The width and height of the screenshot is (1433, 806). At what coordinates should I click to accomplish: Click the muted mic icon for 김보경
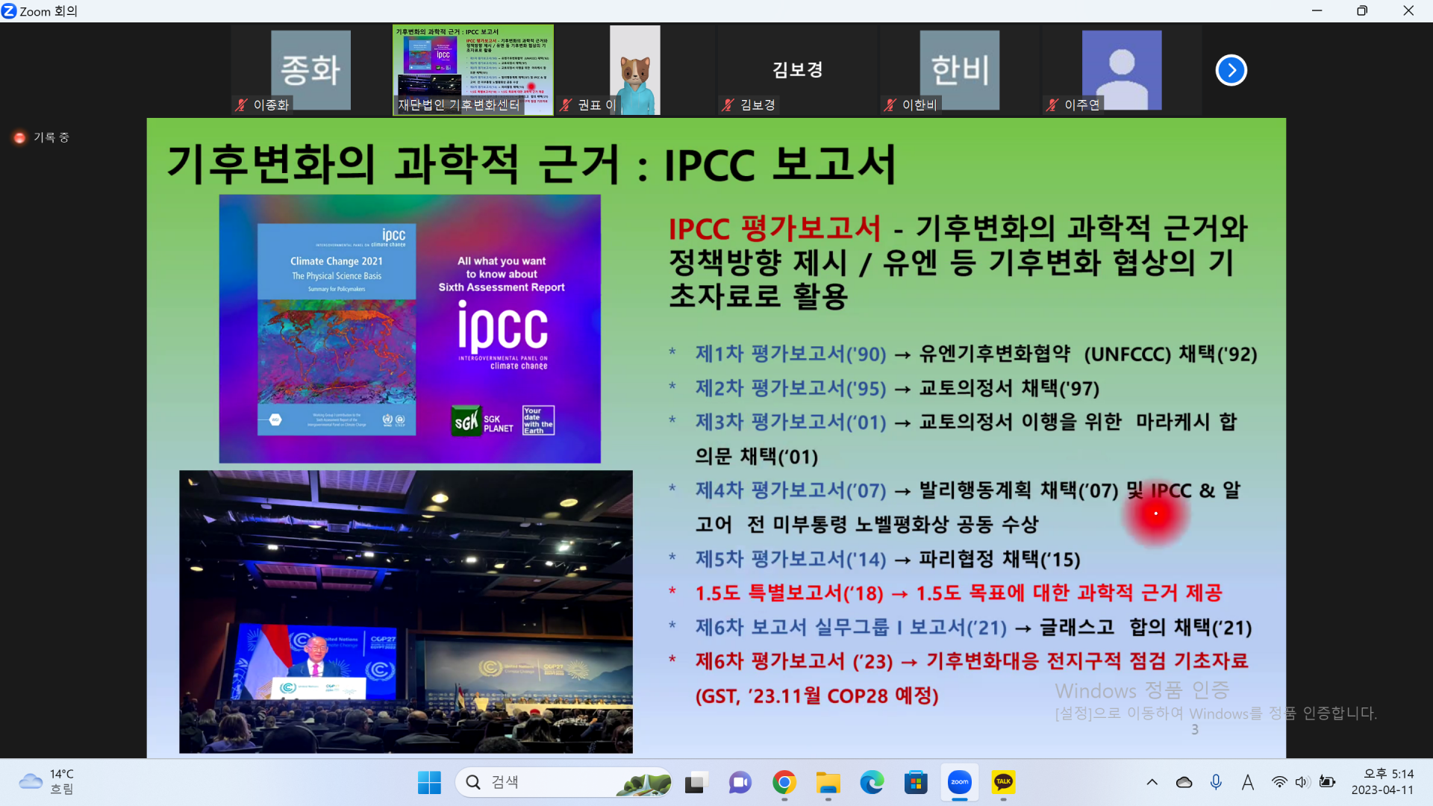point(728,105)
